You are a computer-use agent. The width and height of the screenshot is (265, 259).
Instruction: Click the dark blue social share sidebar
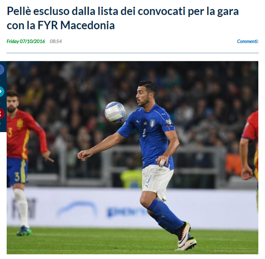[x=3, y=96]
